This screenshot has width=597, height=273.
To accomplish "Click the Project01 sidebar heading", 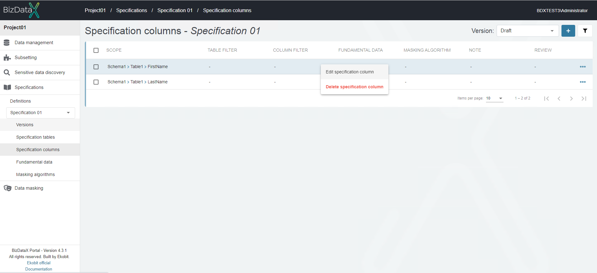I will point(15,27).
